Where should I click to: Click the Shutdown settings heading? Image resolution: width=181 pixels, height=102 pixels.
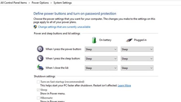click(45, 76)
